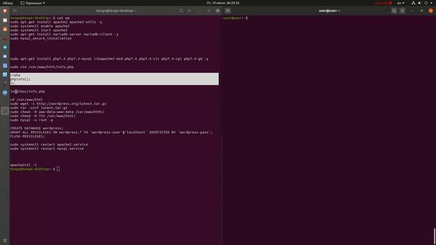Click the 'GRANT ALL PRIVILEGES' line
Viewport: 436px width, 245px height.
111,132
